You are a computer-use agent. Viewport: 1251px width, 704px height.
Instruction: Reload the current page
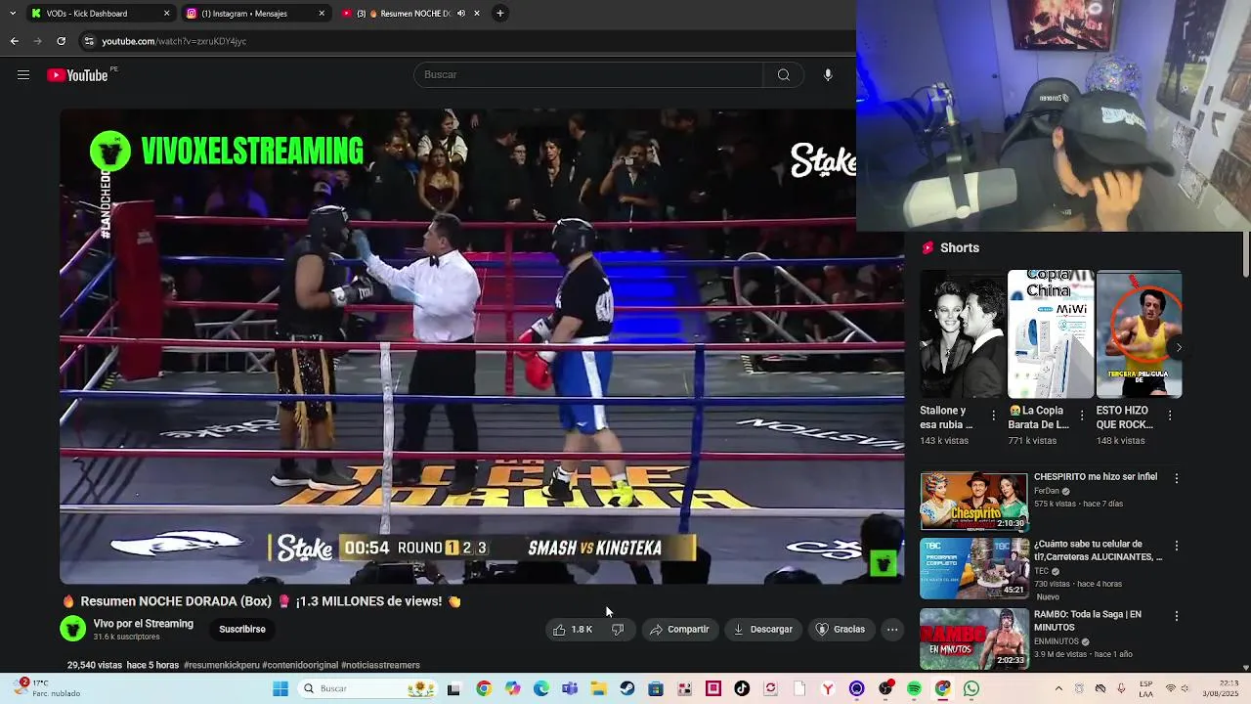coord(61,41)
